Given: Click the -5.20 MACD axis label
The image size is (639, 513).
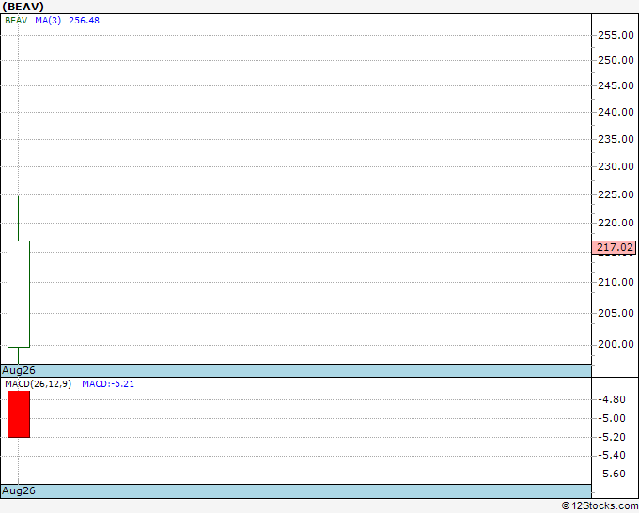Looking at the screenshot, I should point(612,437).
